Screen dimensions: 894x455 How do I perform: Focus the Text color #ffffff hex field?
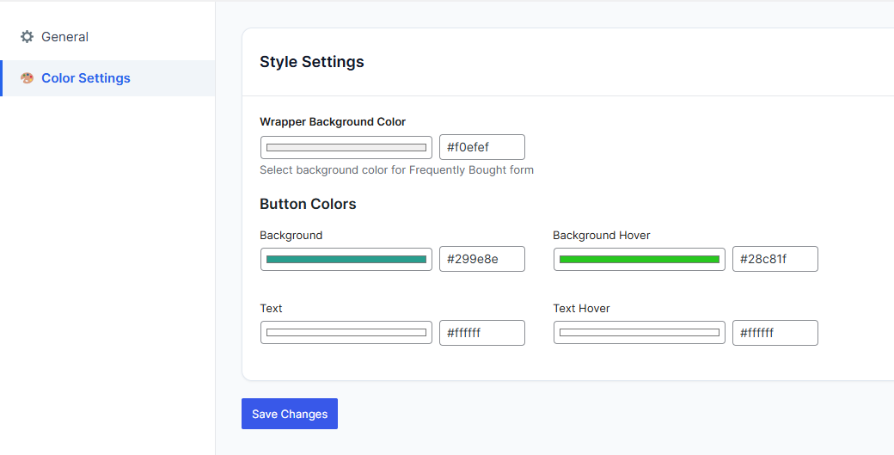pos(481,333)
